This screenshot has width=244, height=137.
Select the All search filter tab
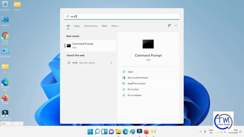click(68, 26)
